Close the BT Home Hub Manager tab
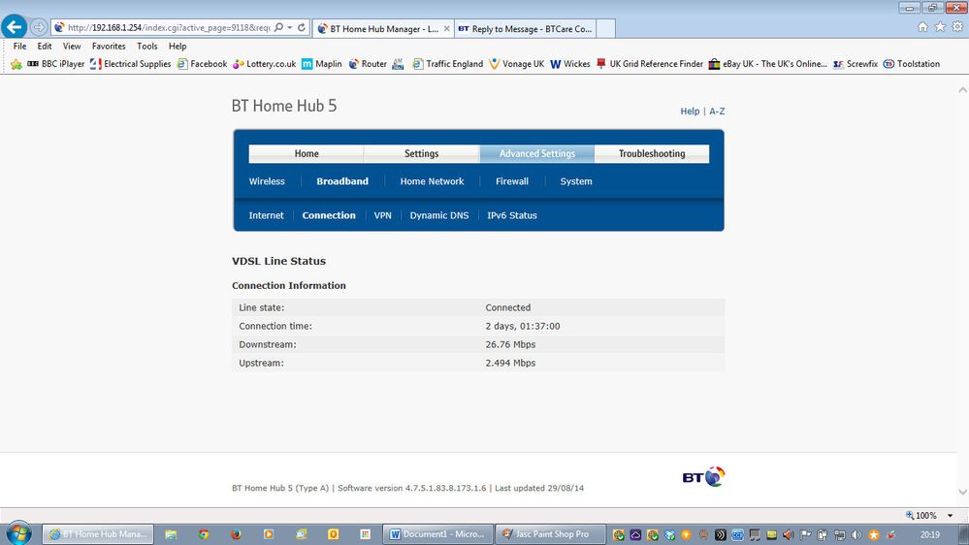 point(447,29)
